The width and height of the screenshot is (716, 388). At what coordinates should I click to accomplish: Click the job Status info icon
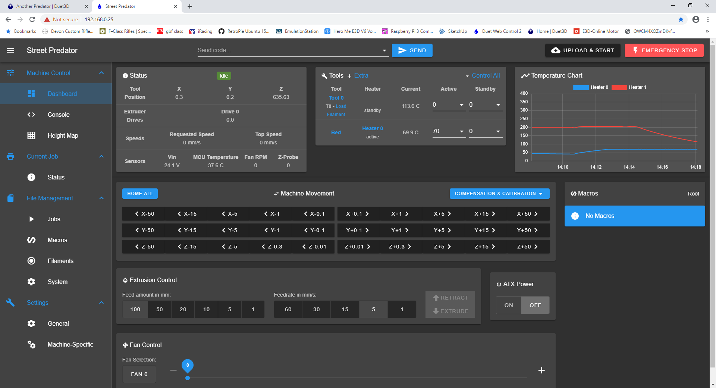tap(31, 177)
